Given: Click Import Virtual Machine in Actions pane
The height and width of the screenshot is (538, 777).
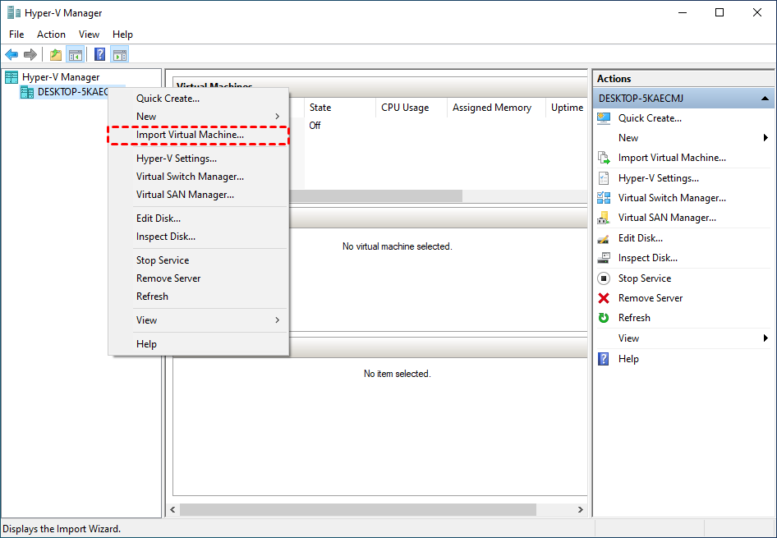Looking at the screenshot, I should (x=672, y=158).
